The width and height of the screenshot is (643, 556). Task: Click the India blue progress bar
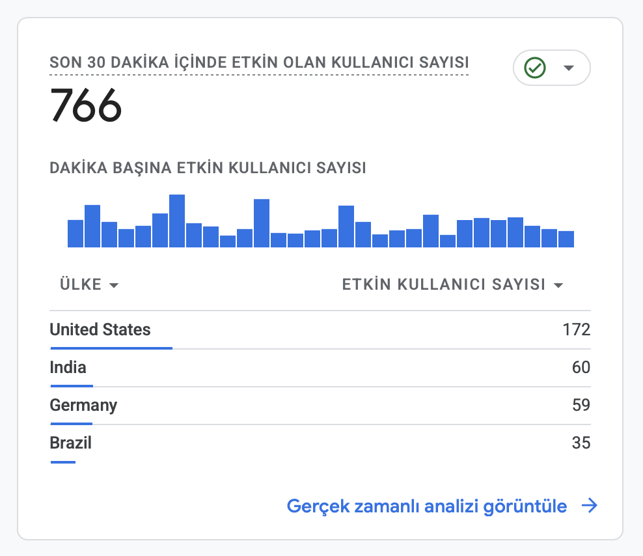click(72, 386)
